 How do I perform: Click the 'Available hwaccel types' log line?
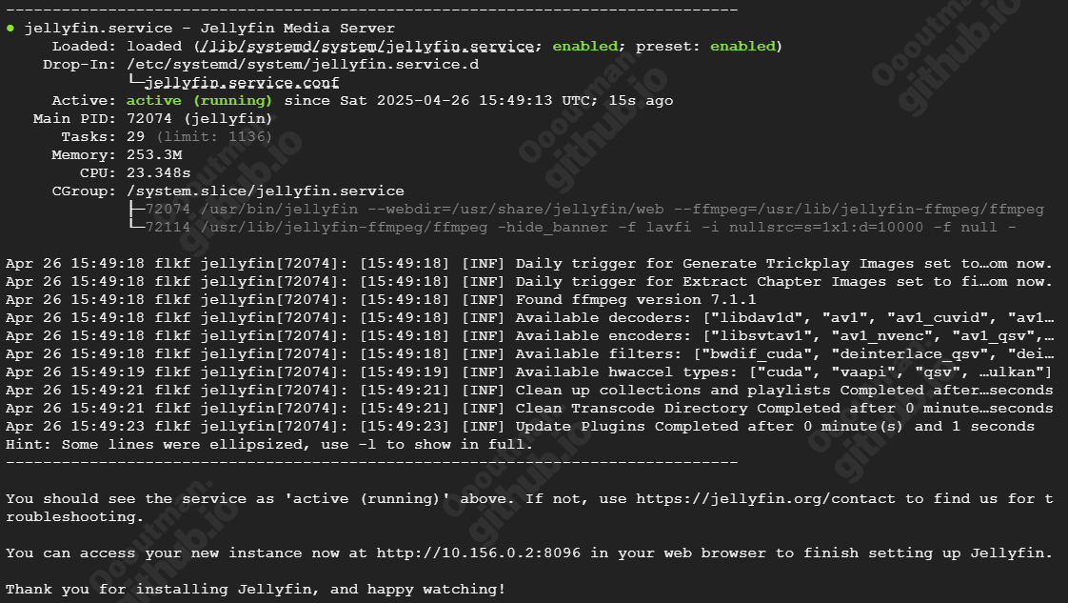[x=528, y=372]
